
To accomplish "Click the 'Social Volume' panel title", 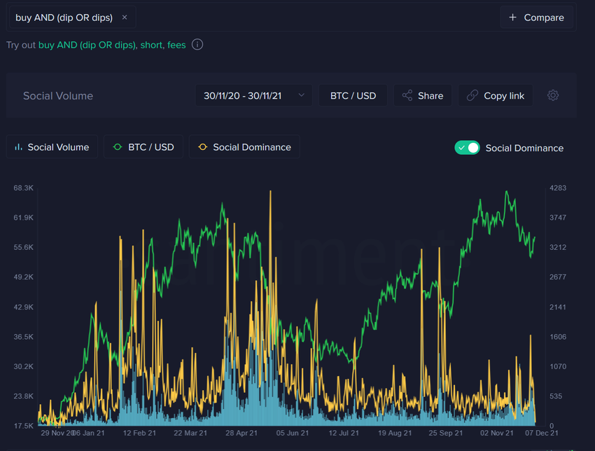I will pos(58,96).
